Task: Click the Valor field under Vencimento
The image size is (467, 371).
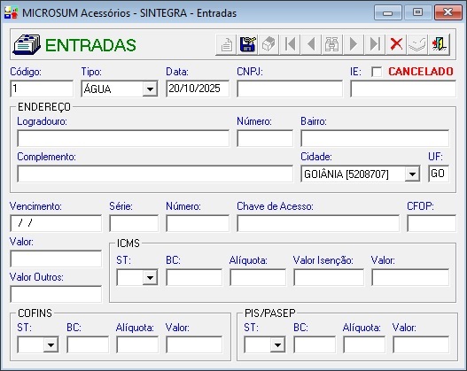Action: tap(56, 259)
